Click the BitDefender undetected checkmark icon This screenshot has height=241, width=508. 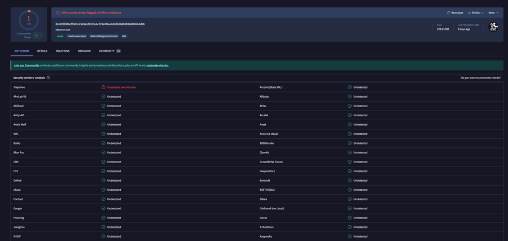[x=349, y=143]
